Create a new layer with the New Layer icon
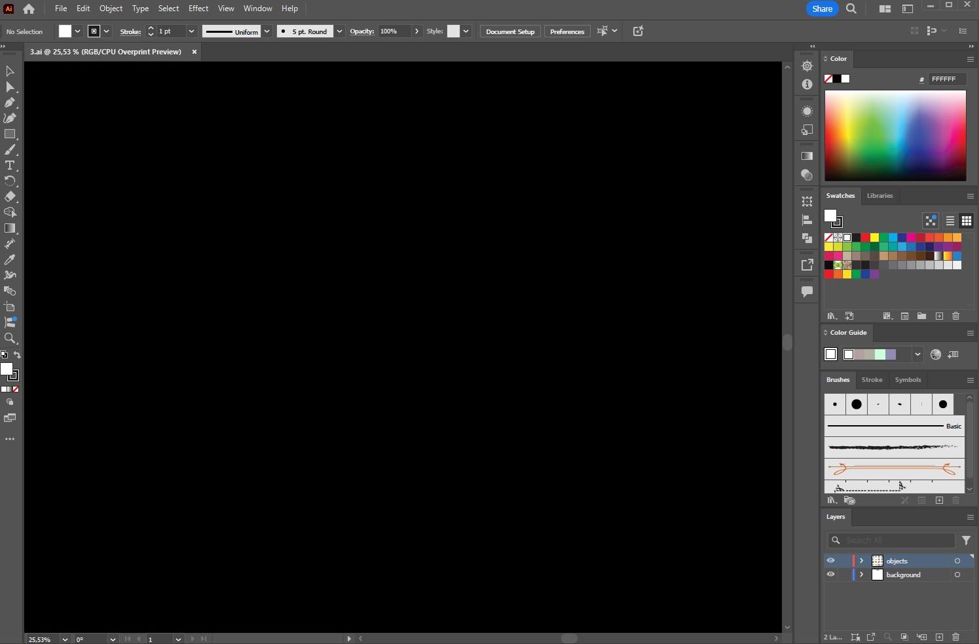979x644 pixels. (938, 637)
